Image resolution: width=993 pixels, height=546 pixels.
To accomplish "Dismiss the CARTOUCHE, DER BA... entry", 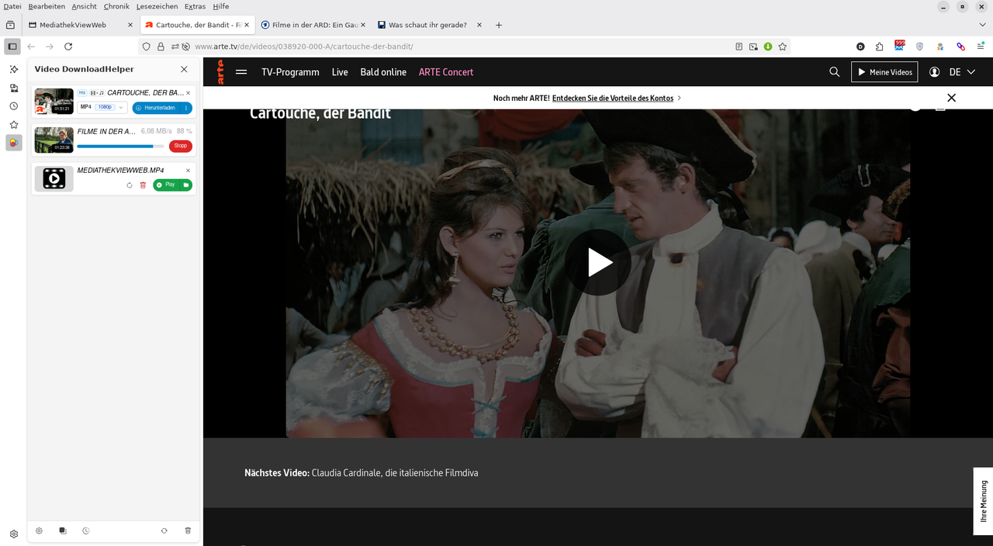I will tap(188, 93).
